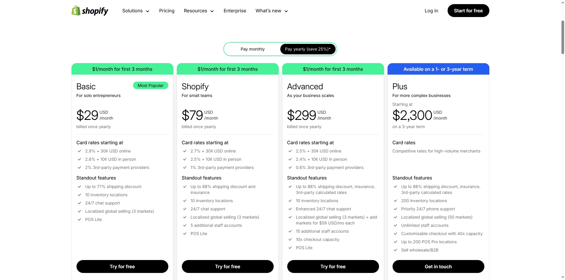Click checkmark beside 10x checkout capacity
Viewport: 565px width, 280px height.
[x=290, y=239]
